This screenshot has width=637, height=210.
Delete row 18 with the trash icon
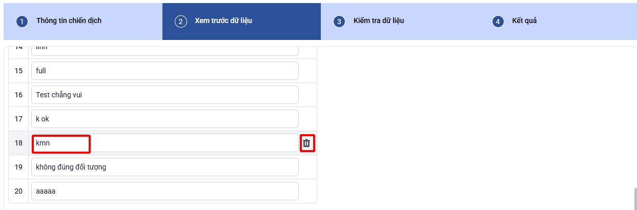[306, 143]
